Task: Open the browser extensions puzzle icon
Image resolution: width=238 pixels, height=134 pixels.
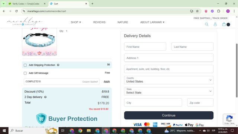Action: 219,11
